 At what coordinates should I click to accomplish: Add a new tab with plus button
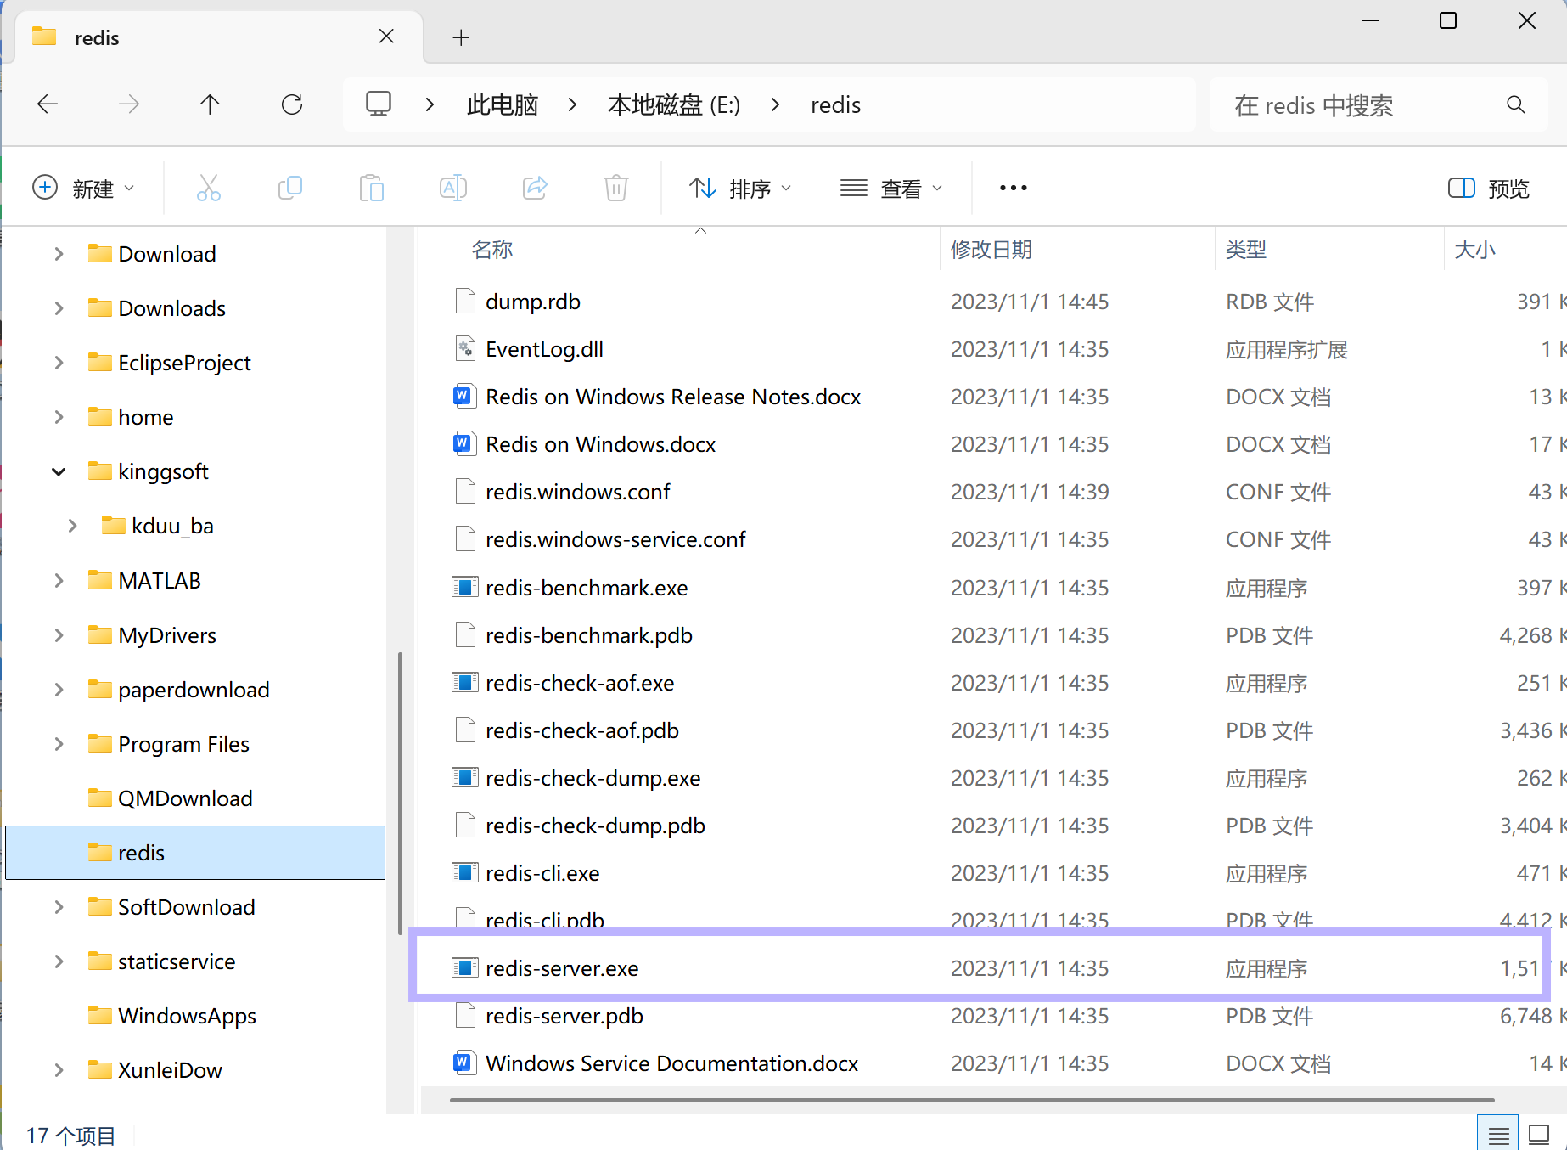click(x=461, y=37)
